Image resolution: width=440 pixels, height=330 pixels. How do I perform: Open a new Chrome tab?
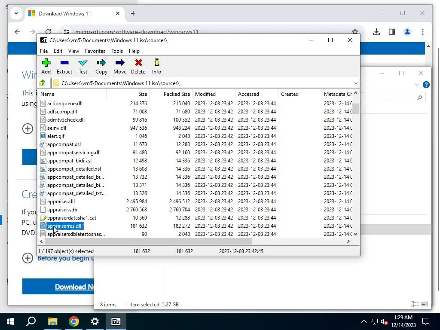coord(133,13)
